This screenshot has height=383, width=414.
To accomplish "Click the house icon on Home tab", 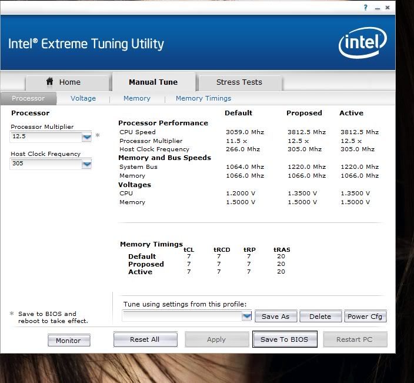I will (49, 81).
